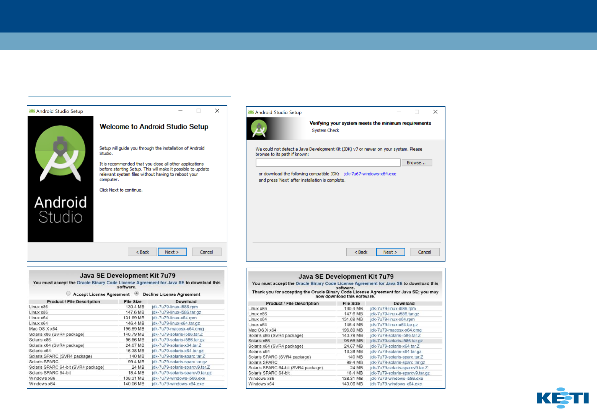Download jdk-7u79-solaris-i586.tar.gz from the license-accepted table
597x413 pixels.
pos(396,341)
